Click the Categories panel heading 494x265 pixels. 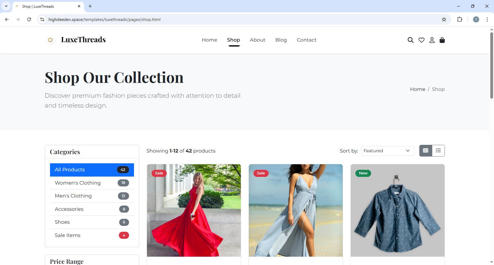click(x=65, y=152)
